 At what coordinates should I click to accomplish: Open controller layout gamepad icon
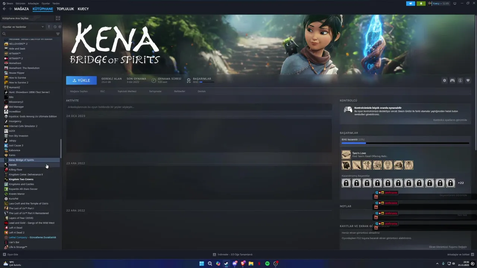pos(452,80)
